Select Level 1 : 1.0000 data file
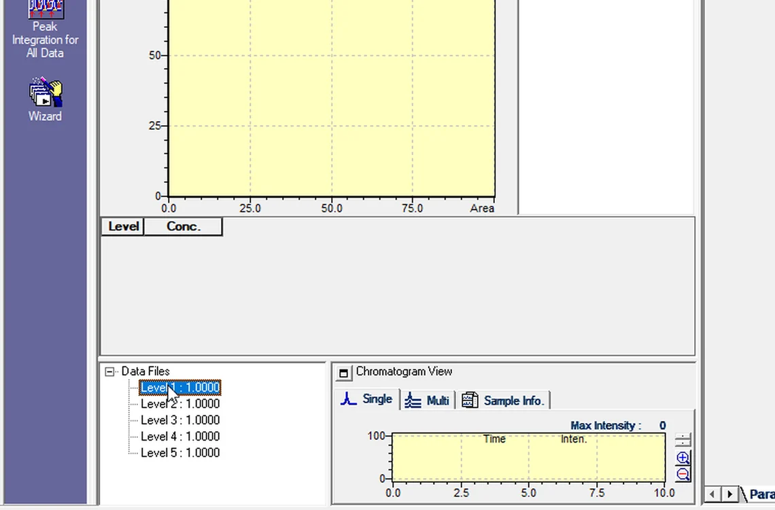The height and width of the screenshot is (510, 775). tap(180, 388)
